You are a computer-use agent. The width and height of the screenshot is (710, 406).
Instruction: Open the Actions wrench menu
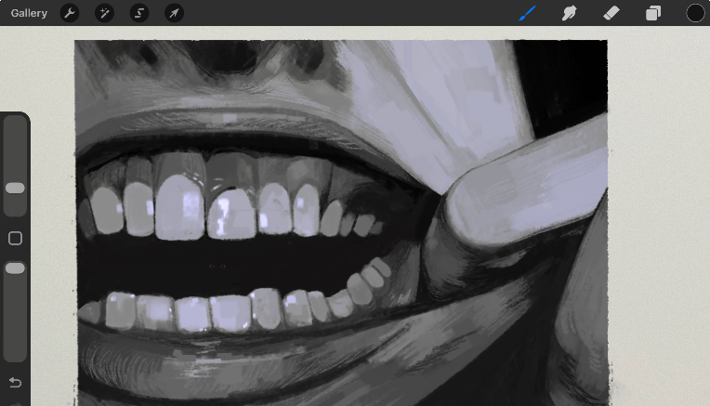point(70,13)
